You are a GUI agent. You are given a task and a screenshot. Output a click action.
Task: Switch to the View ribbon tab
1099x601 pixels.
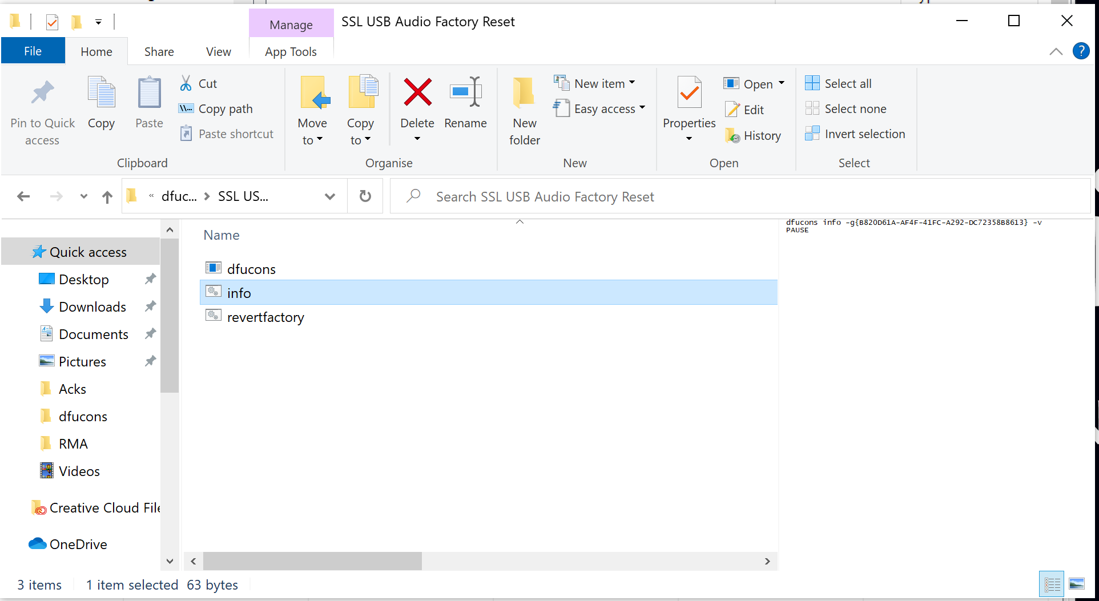[x=219, y=51]
